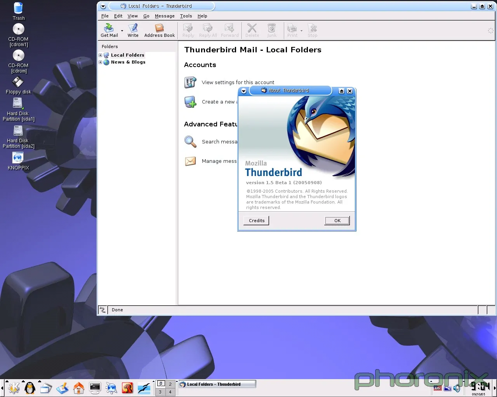Image resolution: width=497 pixels, height=397 pixels.
Task: Switch to virtual desktop 2 in pager
Action: 170,384
